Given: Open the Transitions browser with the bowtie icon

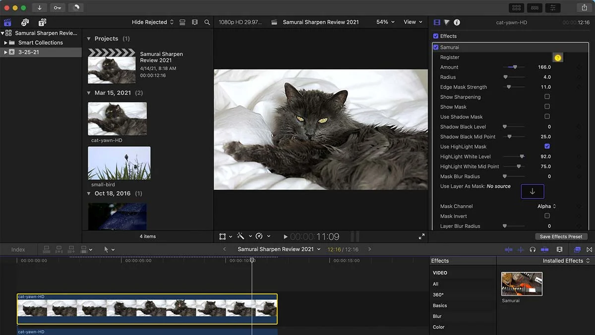Looking at the screenshot, I should [x=589, y=249].
